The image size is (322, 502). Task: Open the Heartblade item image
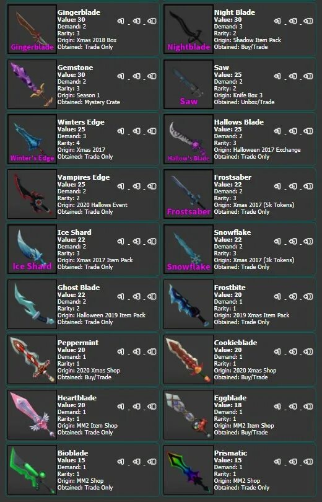pyautogui.click(x=32, y=414)
